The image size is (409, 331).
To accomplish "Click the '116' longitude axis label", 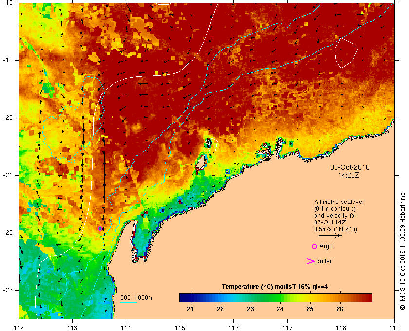I will [233, 328].
